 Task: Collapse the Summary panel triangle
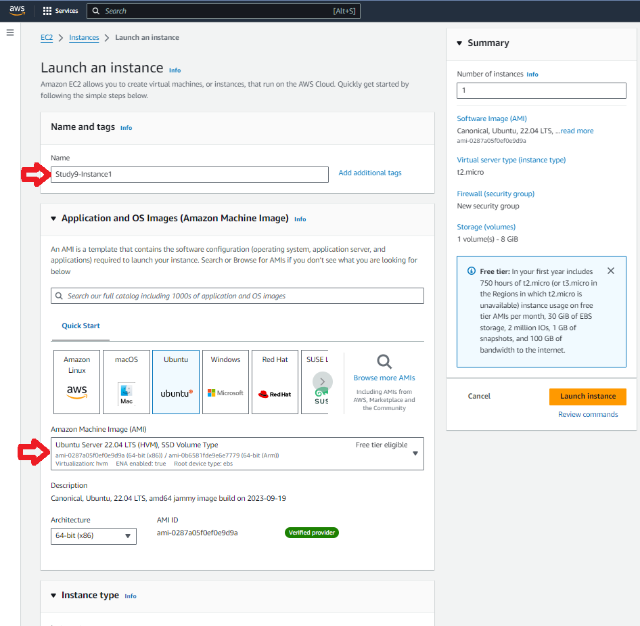459,43
